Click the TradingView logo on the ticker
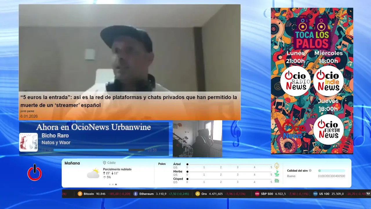Screen dimensions: 371x209 (368, 194)
